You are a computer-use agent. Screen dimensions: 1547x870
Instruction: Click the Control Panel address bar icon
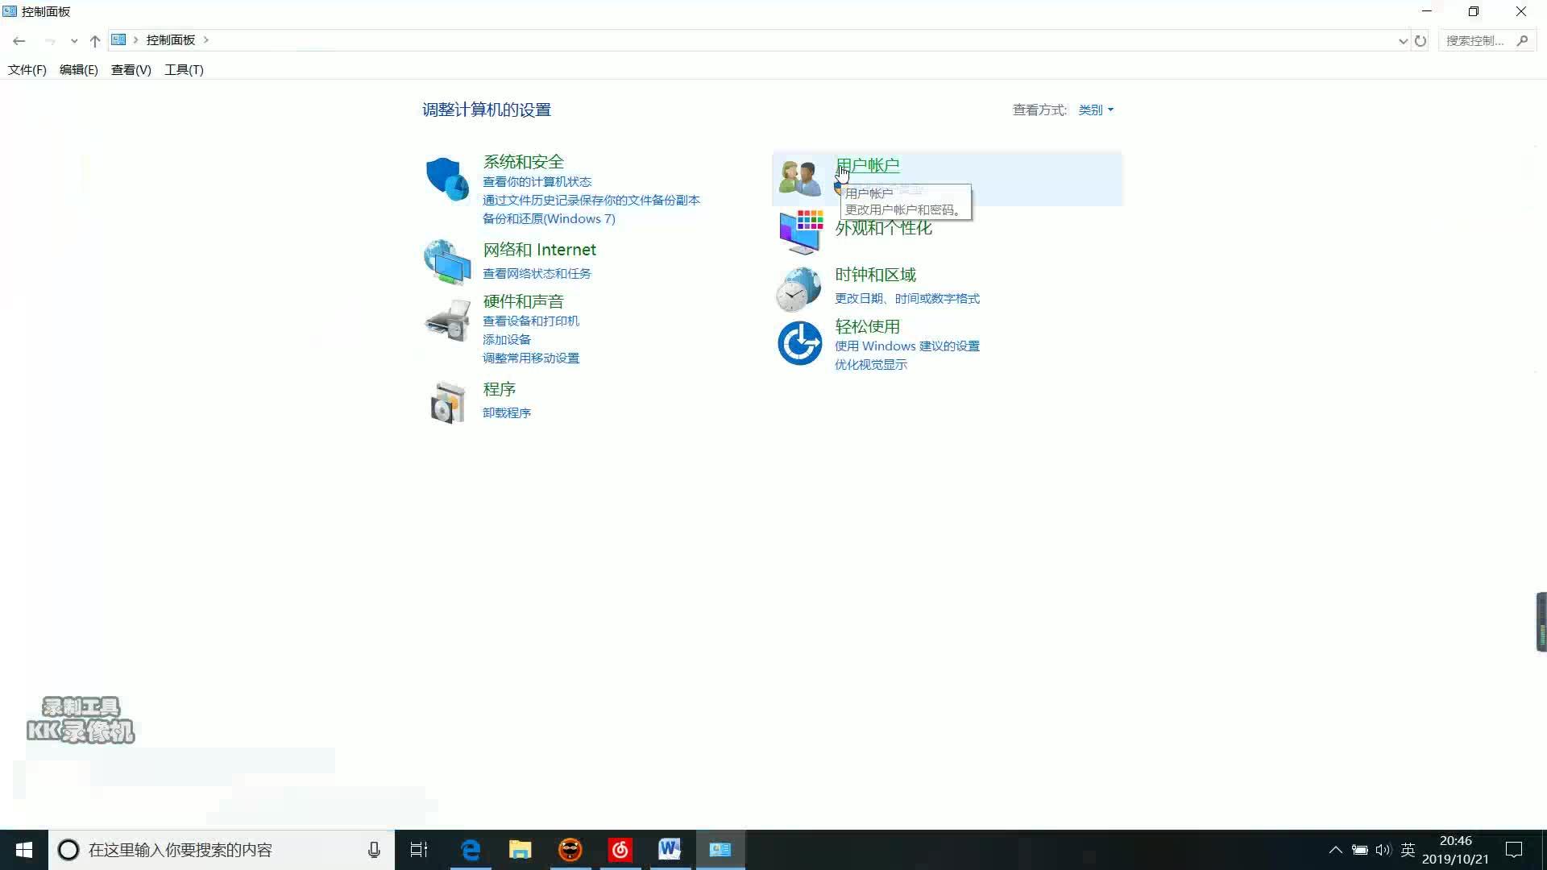[x=118, y=39]
